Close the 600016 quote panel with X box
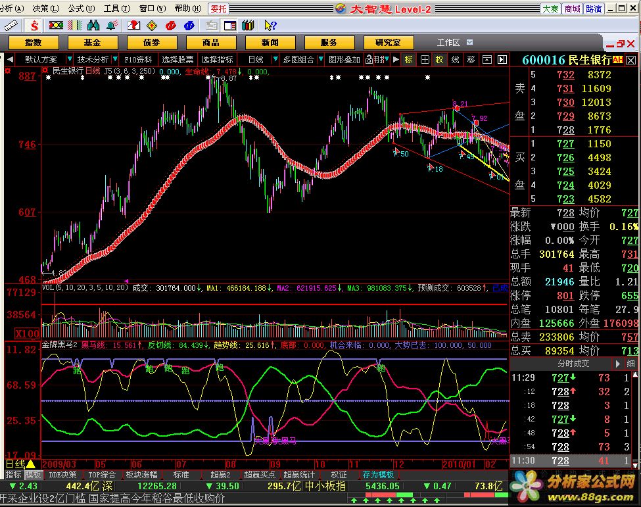 pos(631,60)
